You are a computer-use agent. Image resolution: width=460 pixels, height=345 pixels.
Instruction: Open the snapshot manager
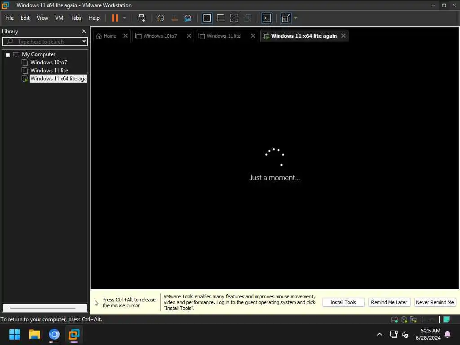pos(188,18)
